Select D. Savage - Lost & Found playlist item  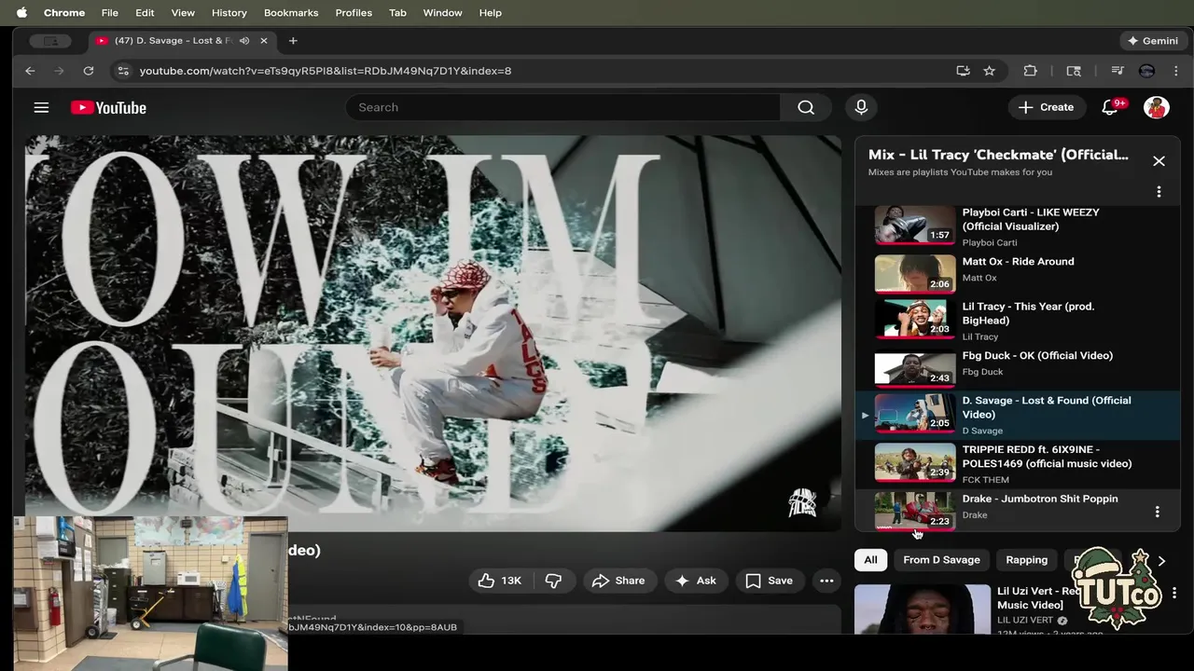tap(1017, 416)
